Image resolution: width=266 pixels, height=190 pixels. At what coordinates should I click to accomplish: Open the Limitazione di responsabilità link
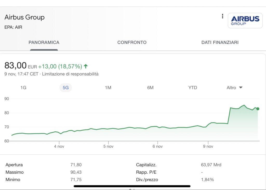coord(70,74)
